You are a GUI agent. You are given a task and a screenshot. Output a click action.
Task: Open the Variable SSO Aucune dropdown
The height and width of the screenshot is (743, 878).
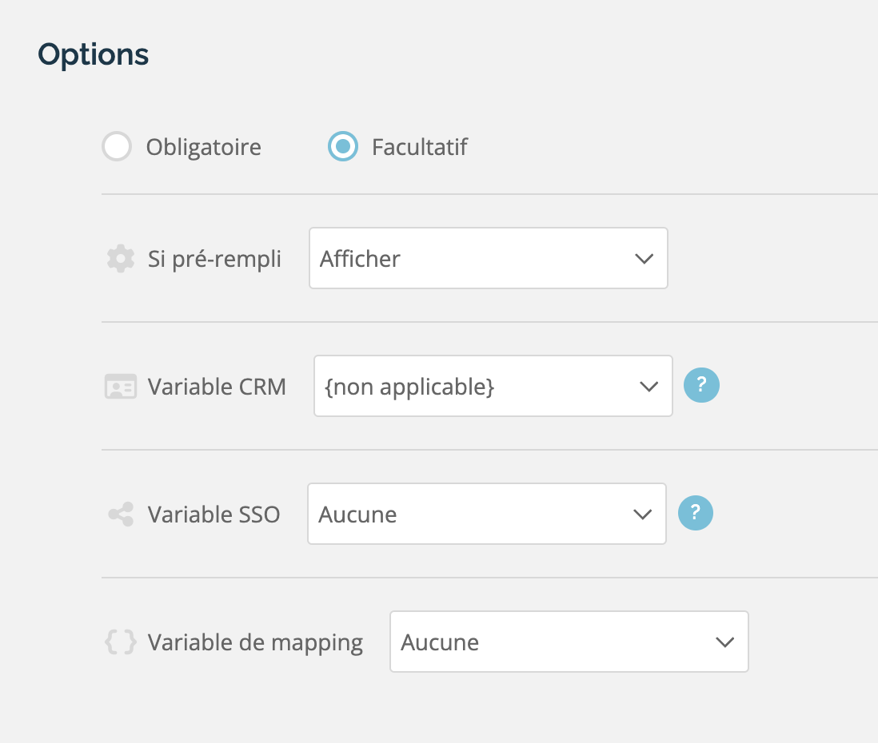tap(487, 514)
